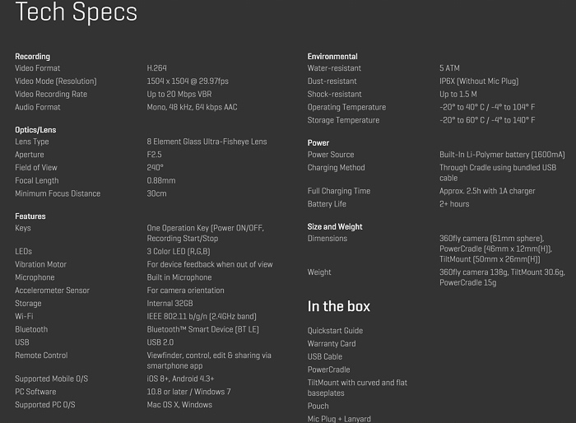Select the Recording section title
576x423 pixels.
[x=32, y=57]
